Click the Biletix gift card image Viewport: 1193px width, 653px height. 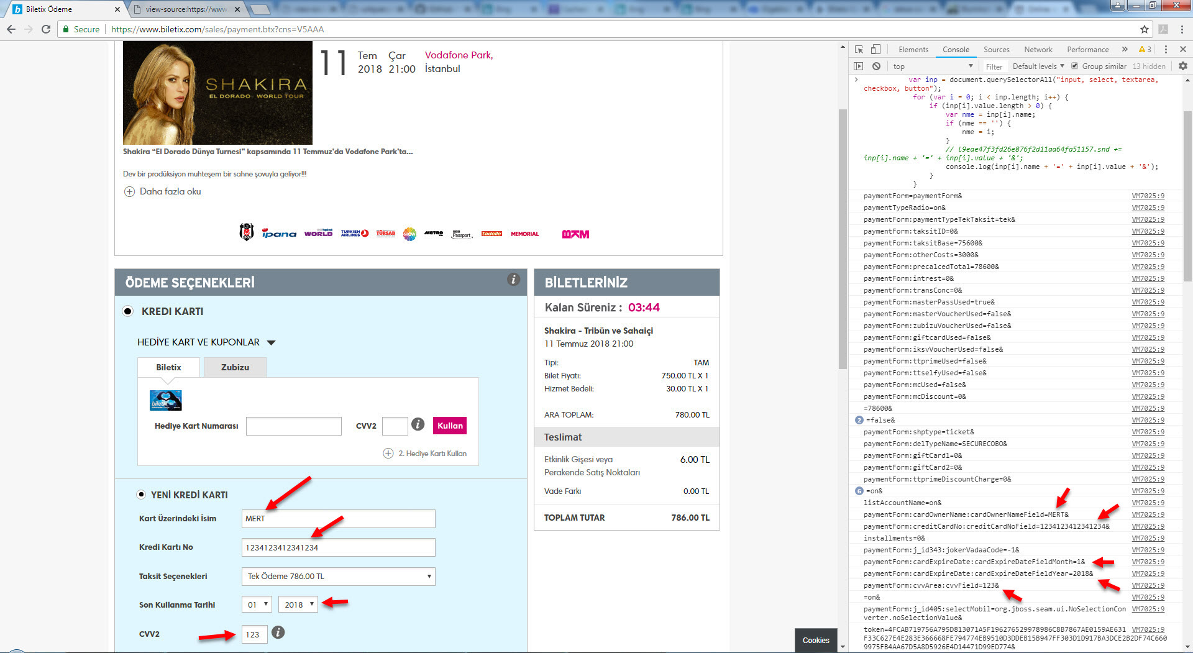tap(166, 400)
